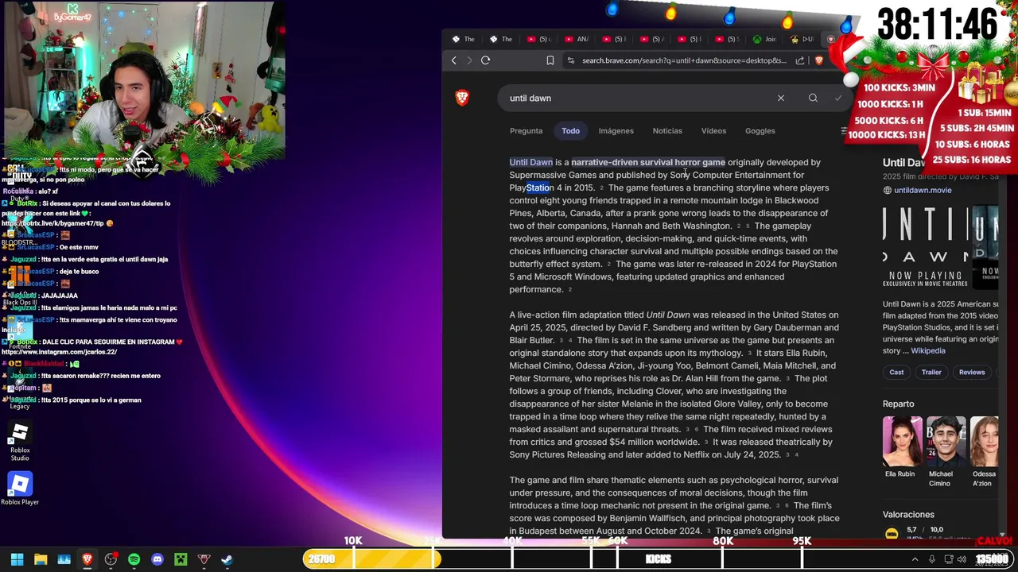Click the Trailer button
The width and height of the screenshot is (1018, 572).
(931, 372)
